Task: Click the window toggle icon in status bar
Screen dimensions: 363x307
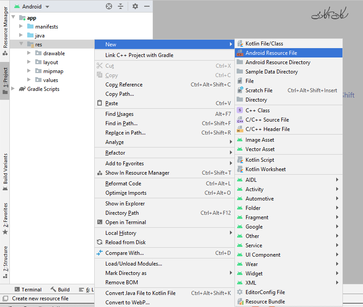Action: click(5, 298)
